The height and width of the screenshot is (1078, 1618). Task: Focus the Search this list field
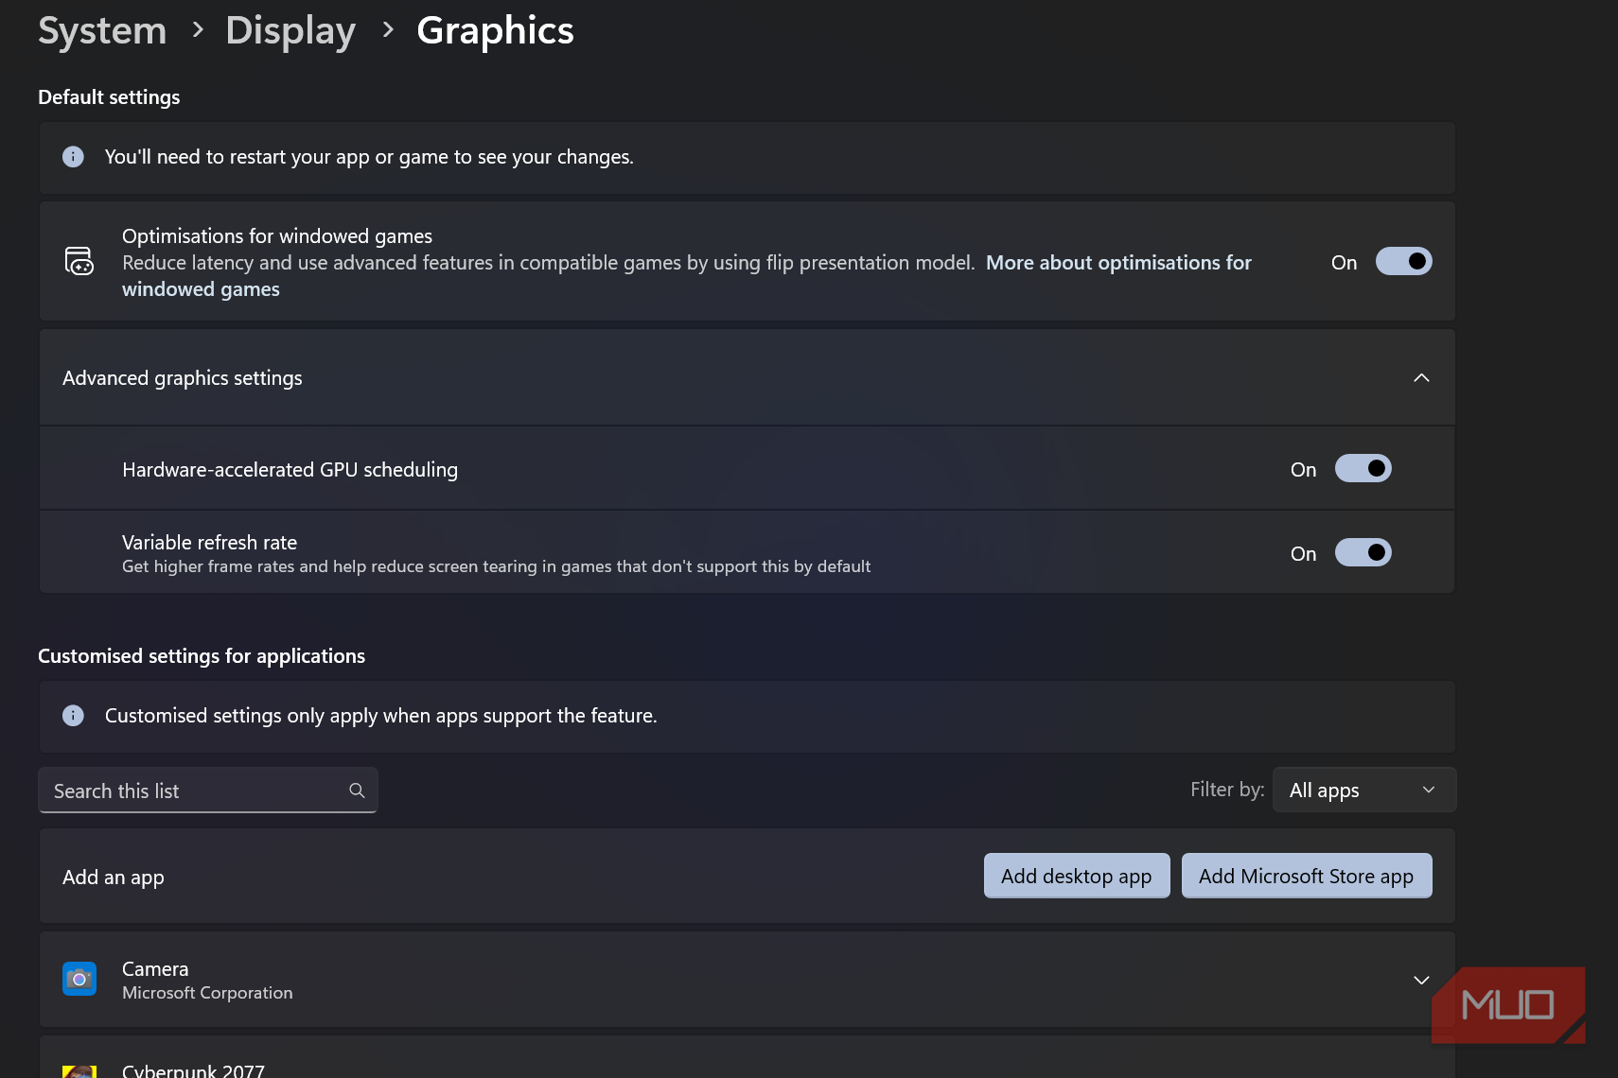[208, 791]
